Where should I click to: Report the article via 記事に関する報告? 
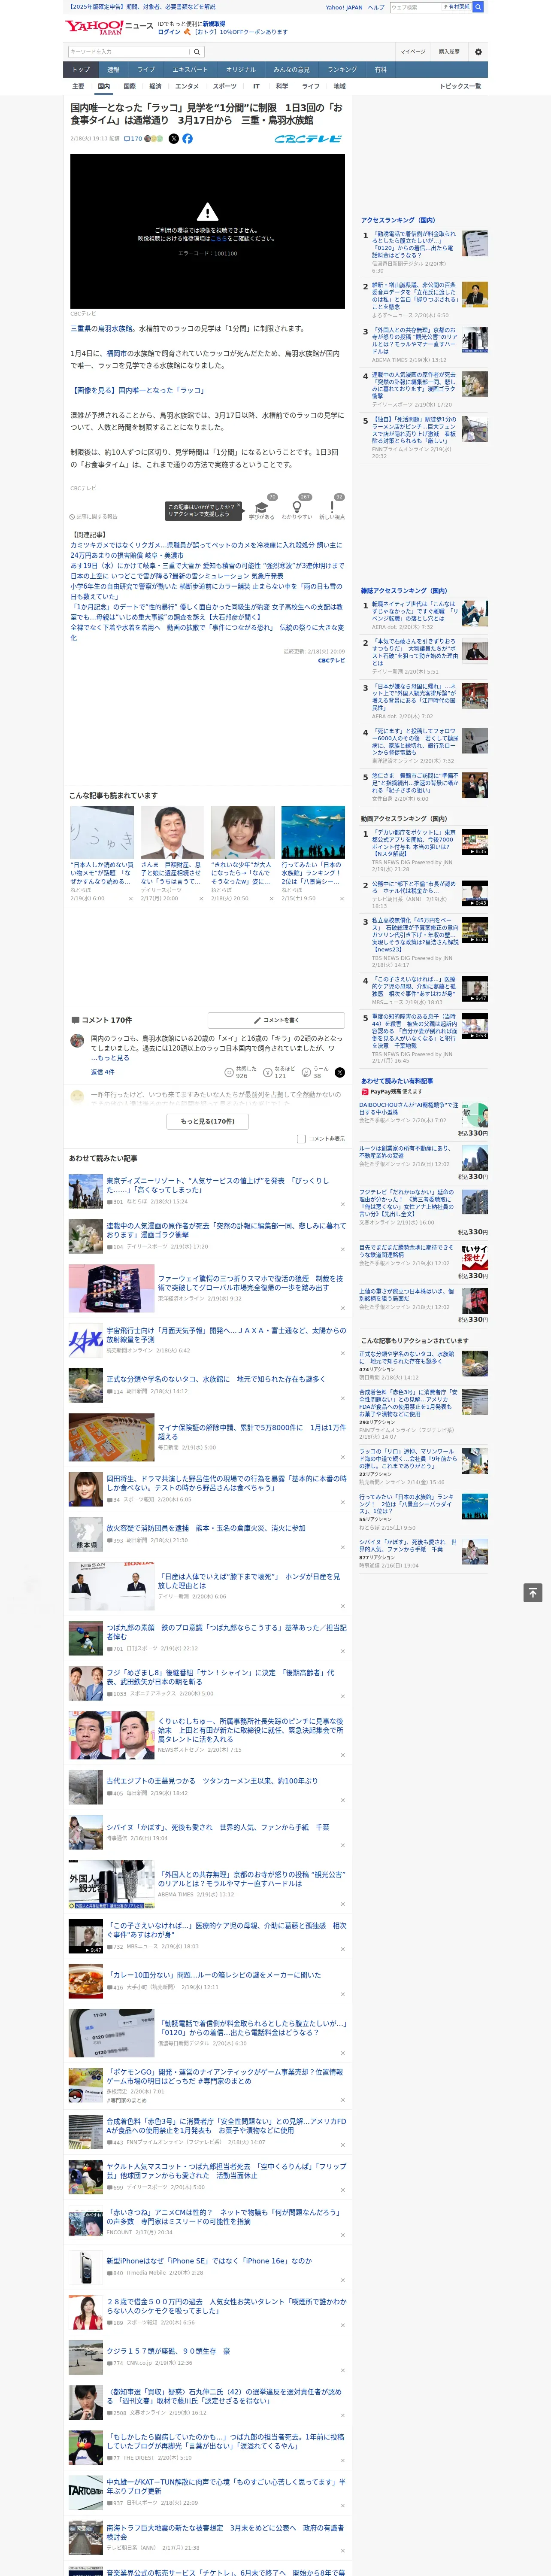point(94,517)
